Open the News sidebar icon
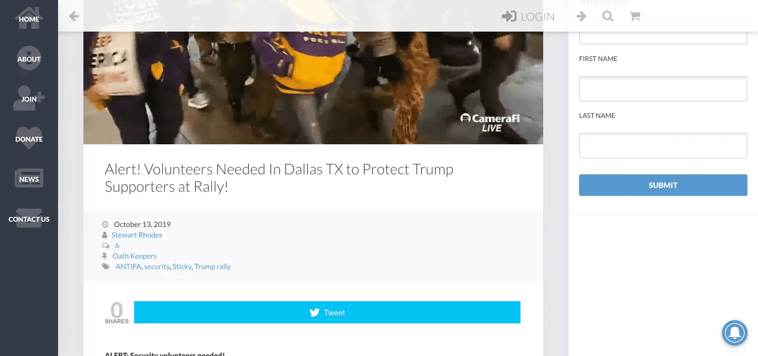This screenshot has height=356, width=758. pos(29,179)
